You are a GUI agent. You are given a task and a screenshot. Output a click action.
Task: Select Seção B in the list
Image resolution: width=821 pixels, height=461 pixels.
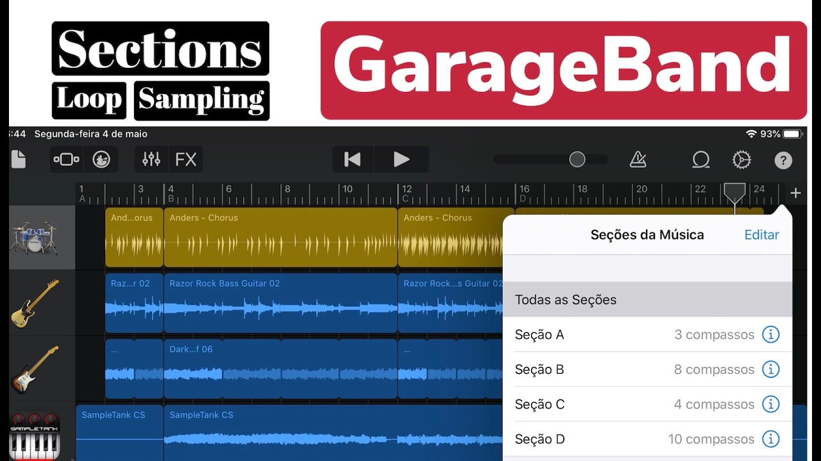point(648,369)
